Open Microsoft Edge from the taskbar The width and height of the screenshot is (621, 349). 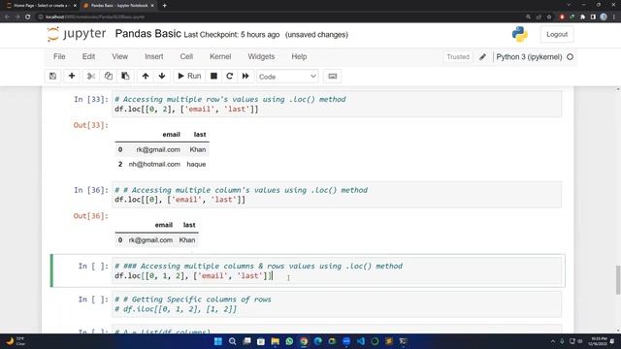(x=318, y=341)
